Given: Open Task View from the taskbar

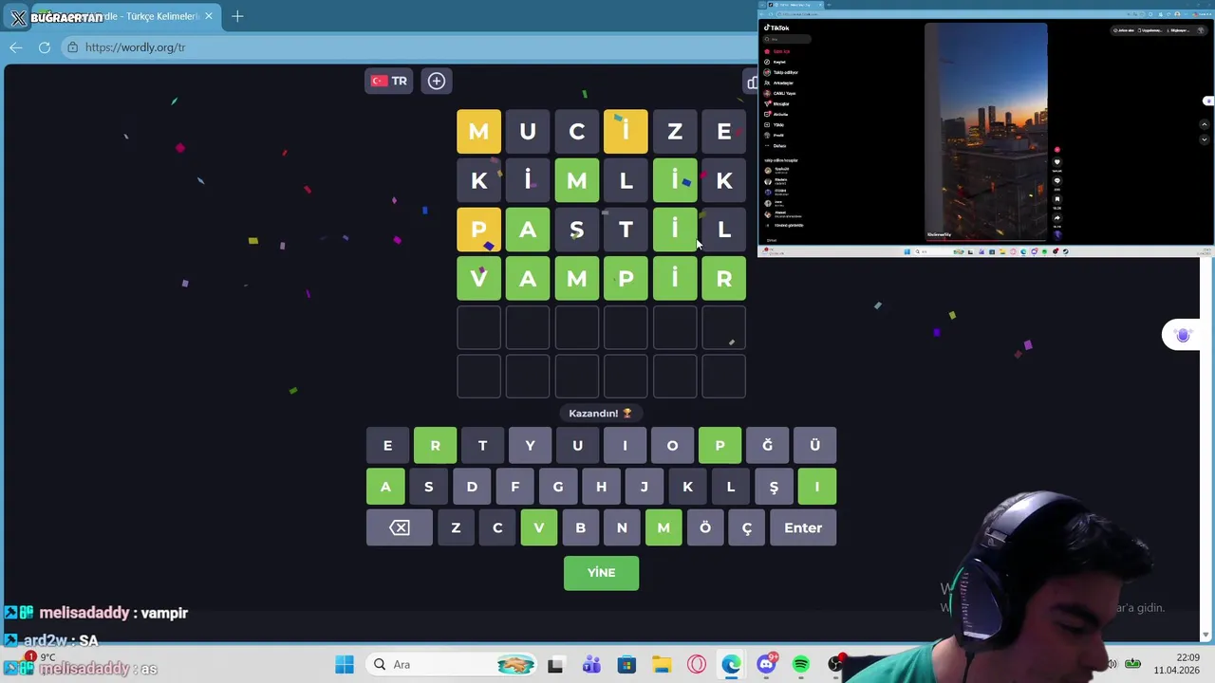Looking at the screenshot, I should point(555,664).
